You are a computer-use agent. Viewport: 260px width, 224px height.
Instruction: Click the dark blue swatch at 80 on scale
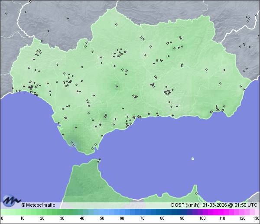[162, 212]
